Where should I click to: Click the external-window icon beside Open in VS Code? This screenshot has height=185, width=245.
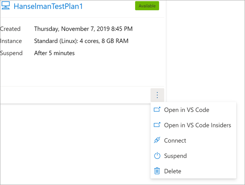tap(157, 110)
